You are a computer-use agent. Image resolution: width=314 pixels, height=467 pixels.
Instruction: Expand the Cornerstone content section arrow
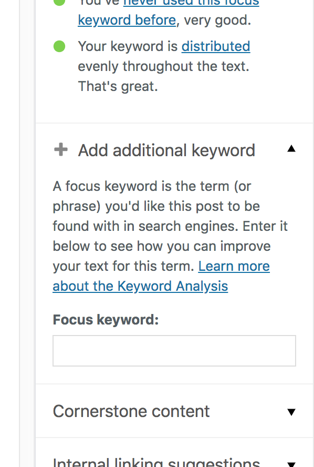click(x=291, y=412)
